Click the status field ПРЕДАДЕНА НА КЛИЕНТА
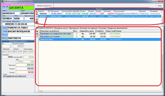Image resolution: width=165 pixels, height=96 pixels. point(18,76)
